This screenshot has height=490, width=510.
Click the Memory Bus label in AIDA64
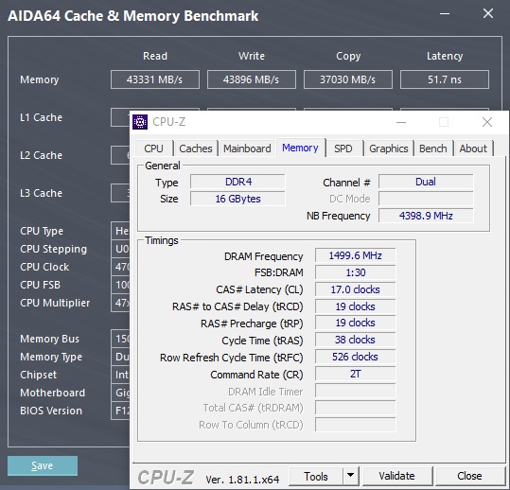click(49, 339)
